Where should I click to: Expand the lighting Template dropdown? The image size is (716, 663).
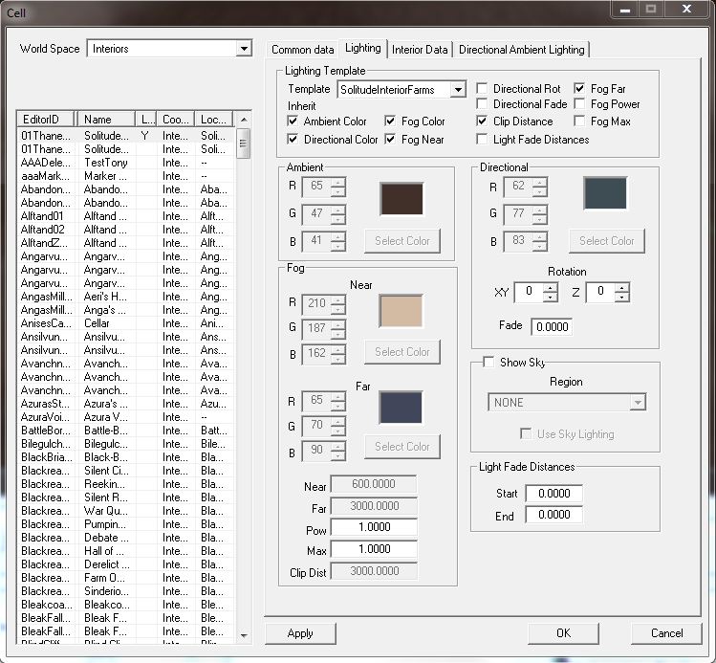(x=458, y=90)
